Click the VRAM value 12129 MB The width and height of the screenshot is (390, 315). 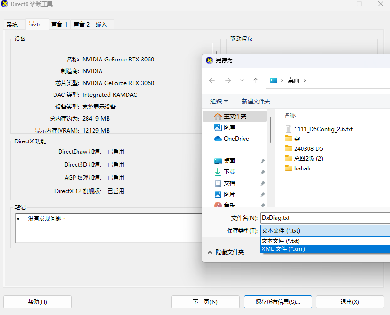pos(96,130)
